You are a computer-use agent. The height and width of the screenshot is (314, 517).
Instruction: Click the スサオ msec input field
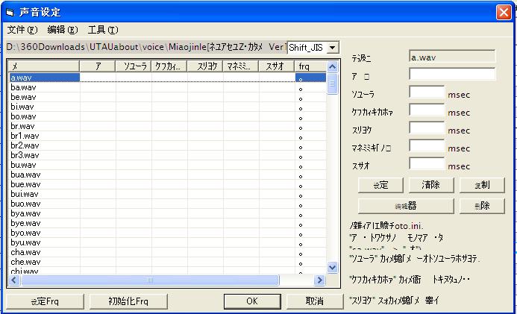(427, 164)
